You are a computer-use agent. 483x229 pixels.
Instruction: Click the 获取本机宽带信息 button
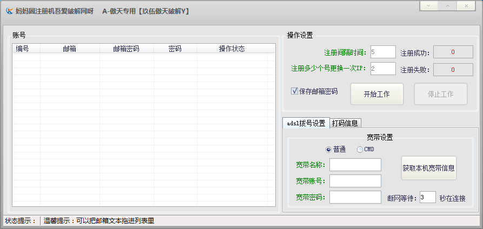(428, 168)
